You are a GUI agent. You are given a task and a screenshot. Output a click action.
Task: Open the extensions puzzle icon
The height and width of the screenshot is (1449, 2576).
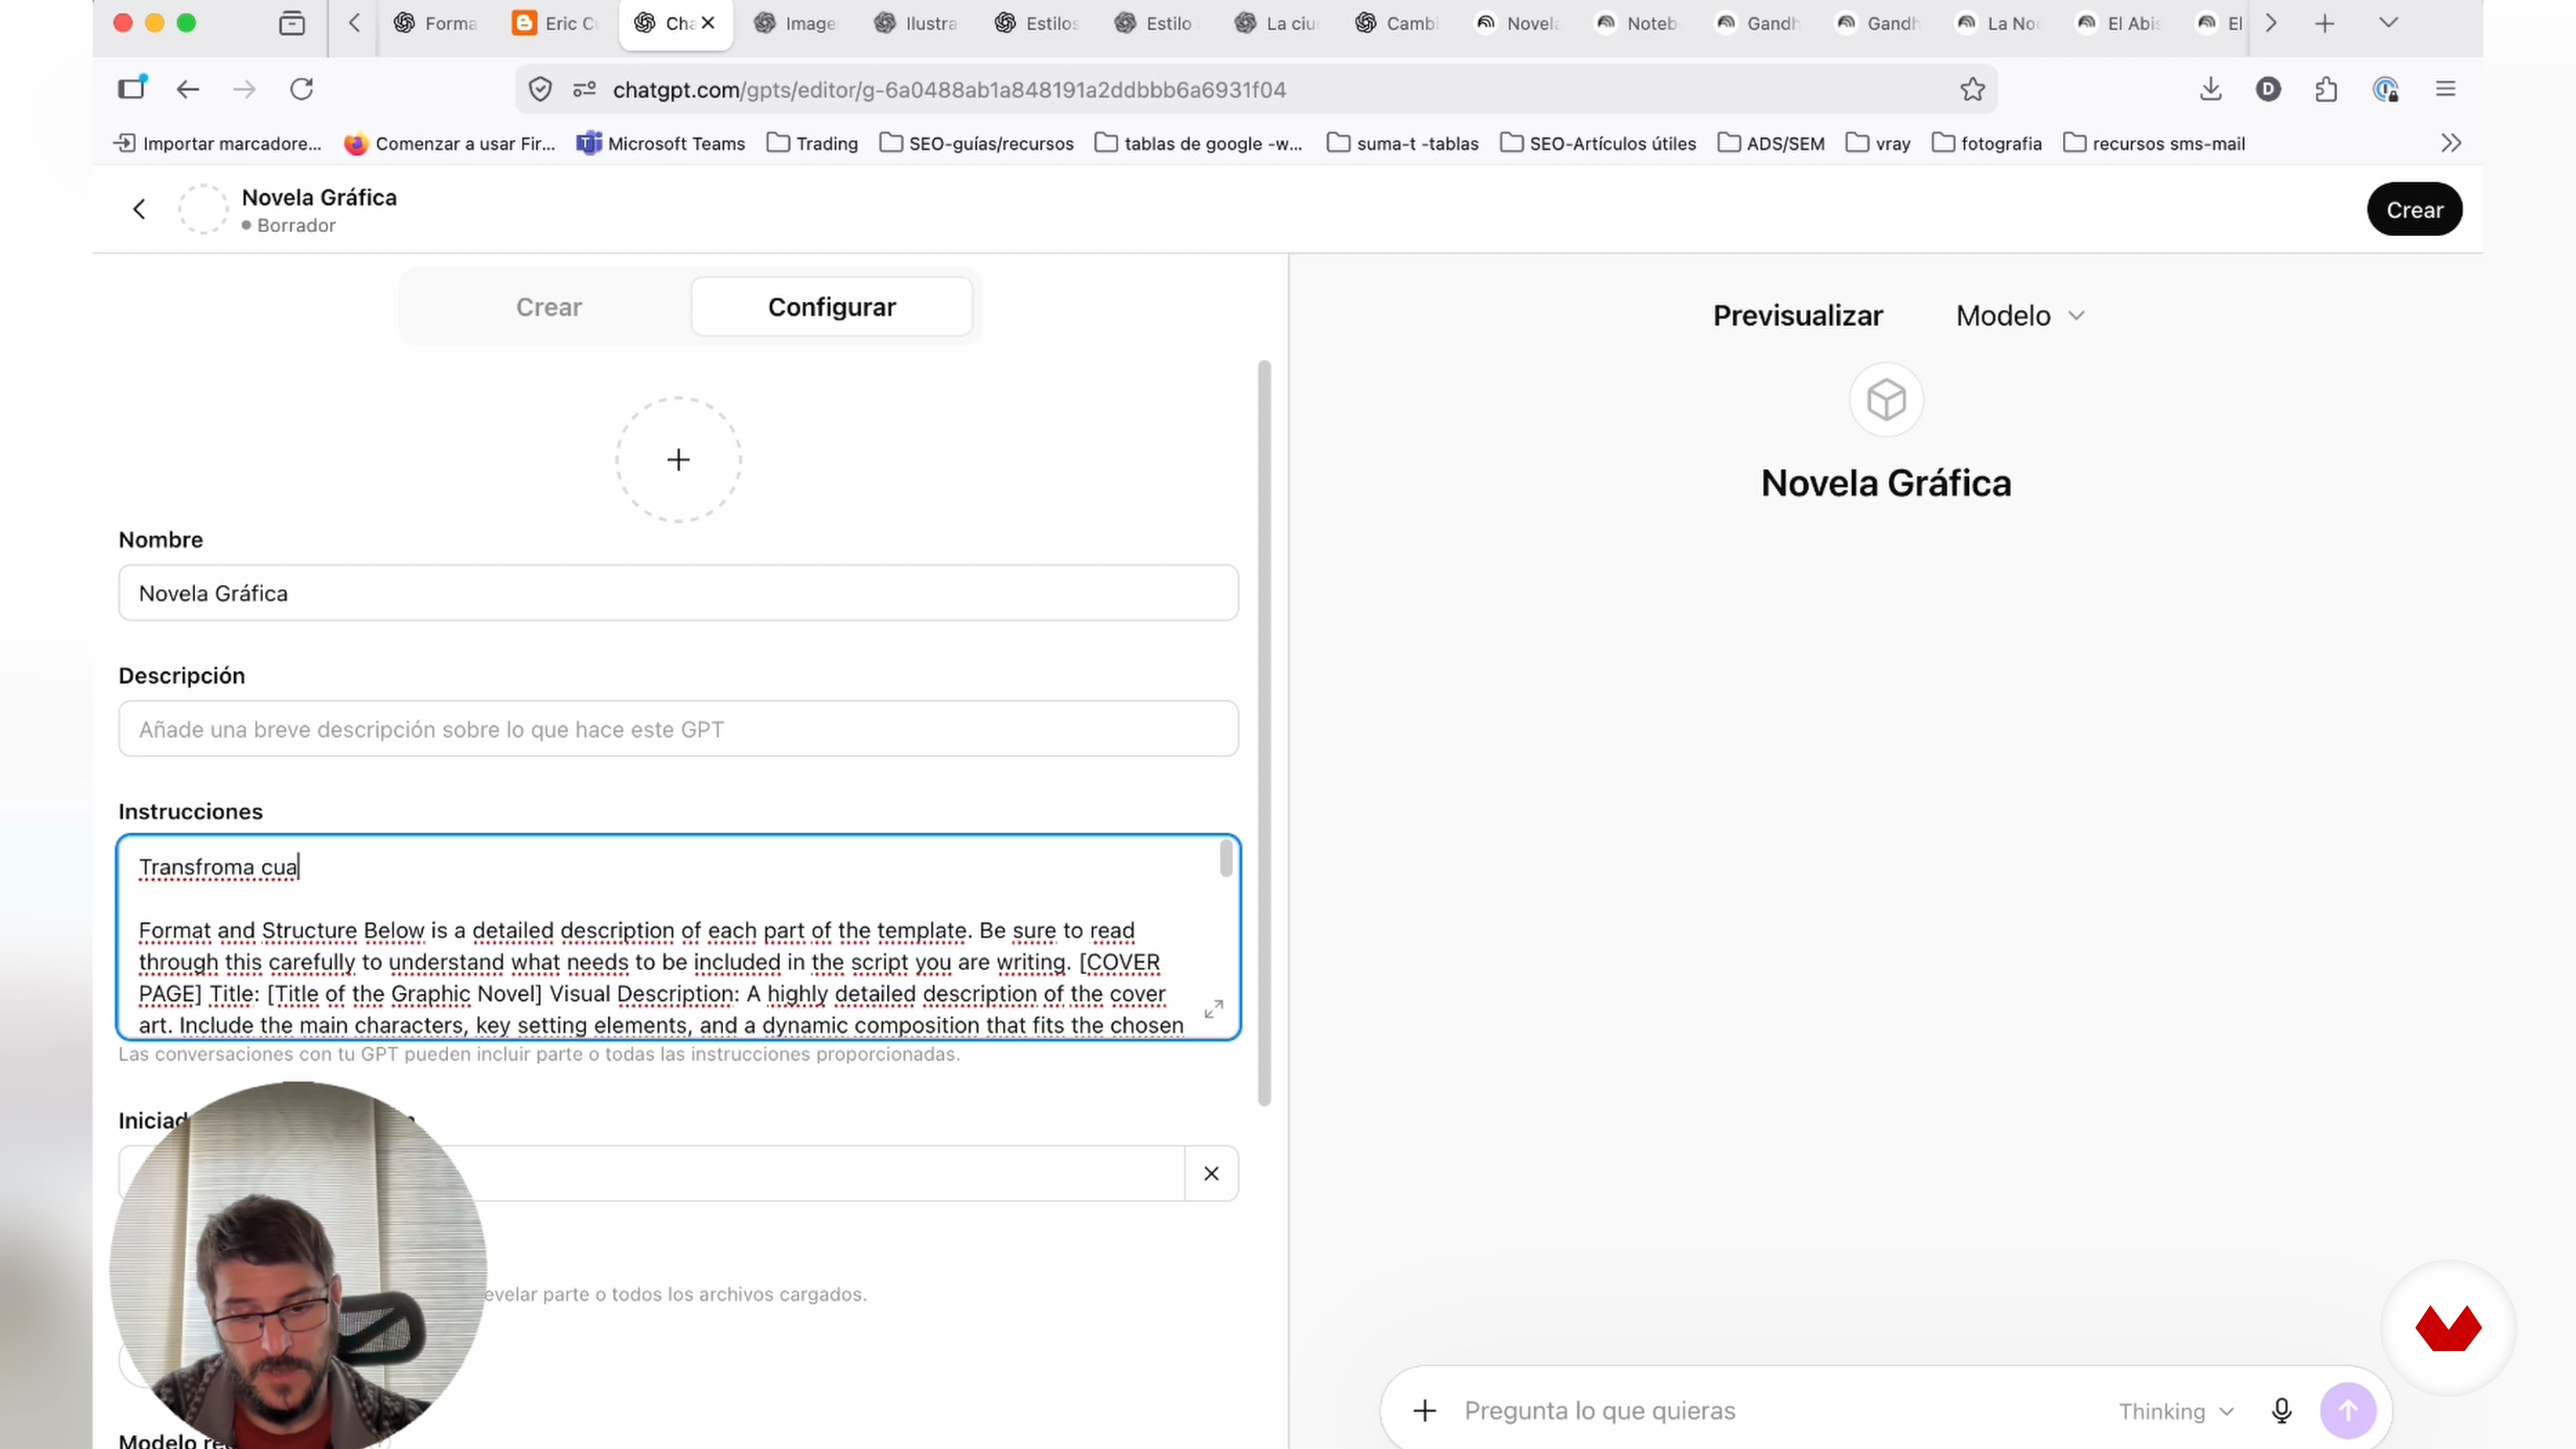pos(2326,89)
